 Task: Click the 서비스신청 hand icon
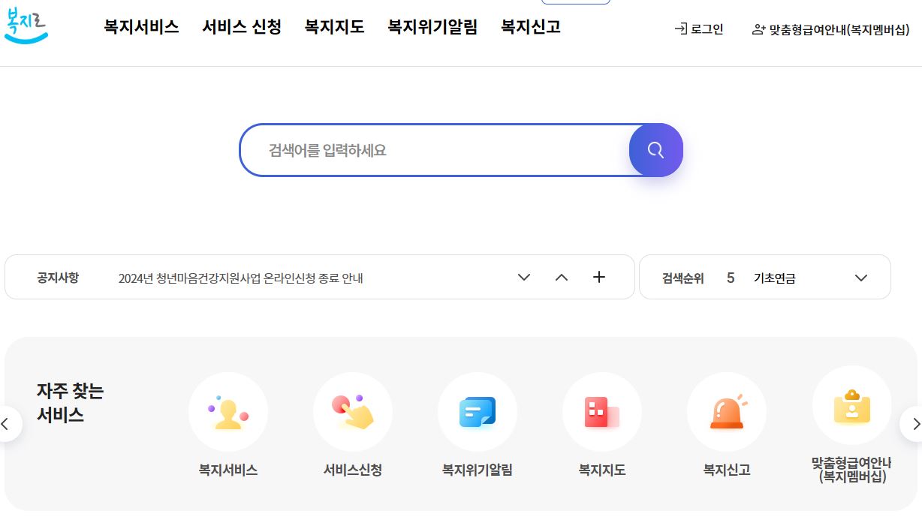coord(353,411)
